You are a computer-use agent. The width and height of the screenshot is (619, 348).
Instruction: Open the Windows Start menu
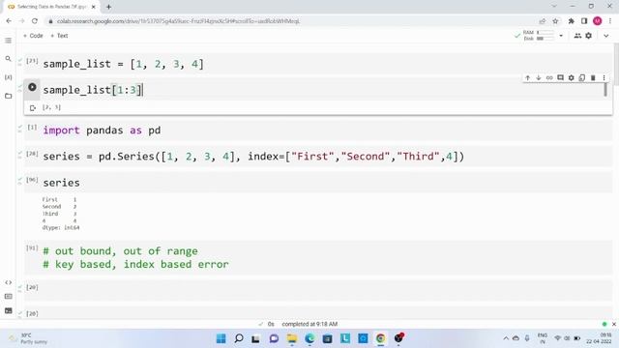click(221, 338)
